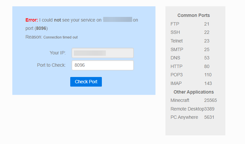Click the red Error label

(32, 20)
